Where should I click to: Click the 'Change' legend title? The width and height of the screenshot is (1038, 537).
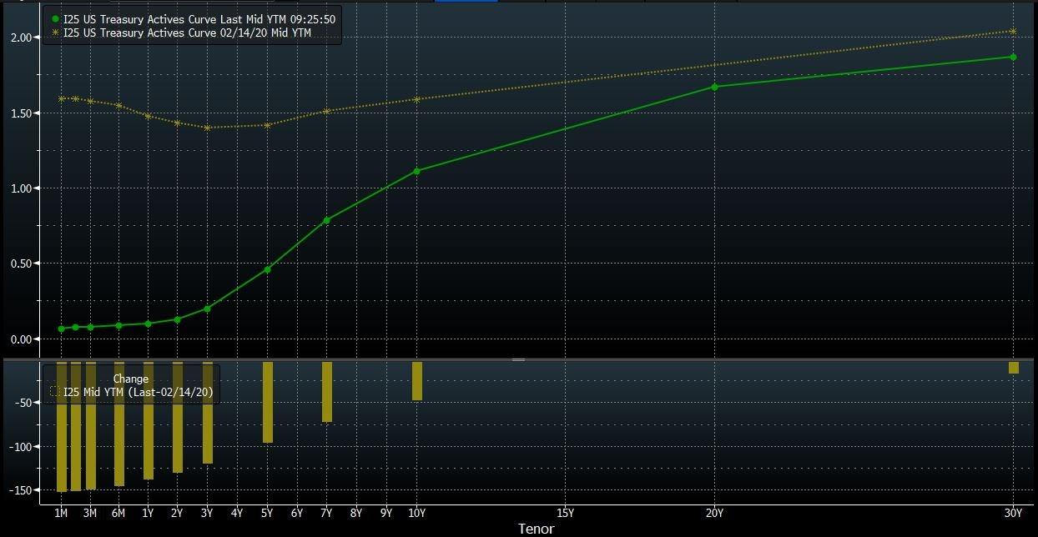[130, 379]
